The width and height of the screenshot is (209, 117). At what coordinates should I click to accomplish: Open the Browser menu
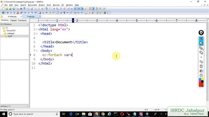tap(56, 5)
